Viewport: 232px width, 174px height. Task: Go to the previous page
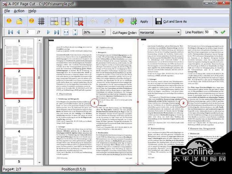(18, 32)
